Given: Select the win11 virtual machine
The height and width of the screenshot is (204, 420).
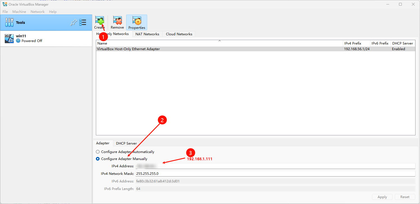Looking at the screenshot, I should 46,38.
